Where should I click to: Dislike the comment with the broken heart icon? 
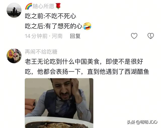151,36
